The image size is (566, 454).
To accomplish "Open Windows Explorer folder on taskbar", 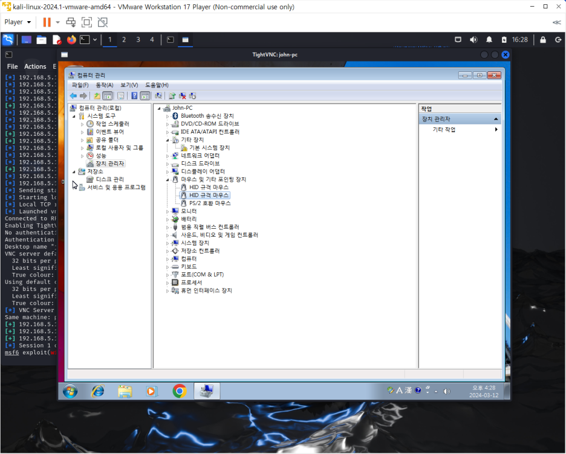I will point(125,391).
